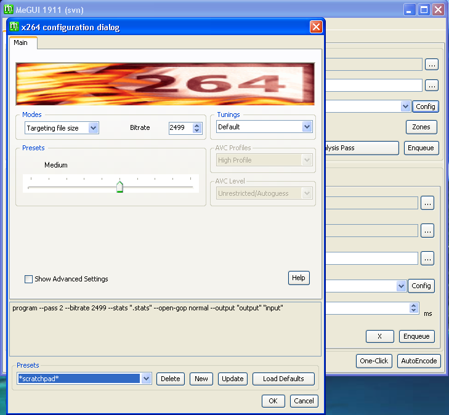Increase bitrate with the up arrow
449x415 pixels.
pyautogui.click(x=196, y=125)
